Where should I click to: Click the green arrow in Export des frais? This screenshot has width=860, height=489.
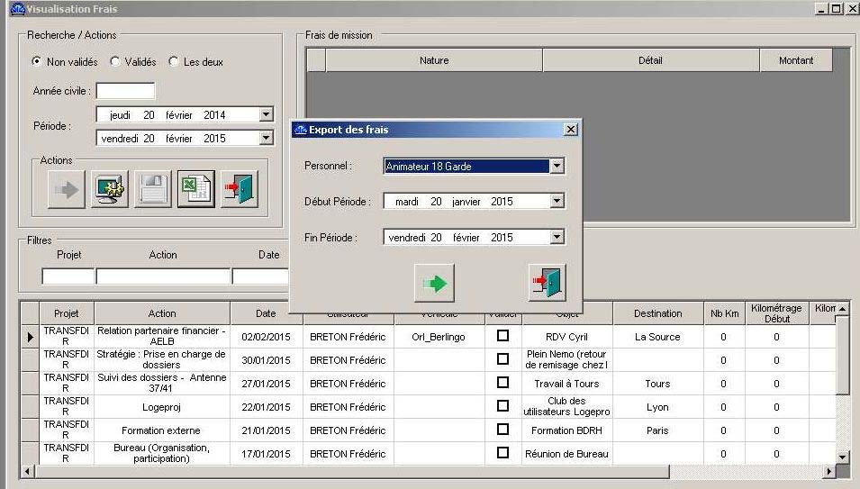(434, 283)
